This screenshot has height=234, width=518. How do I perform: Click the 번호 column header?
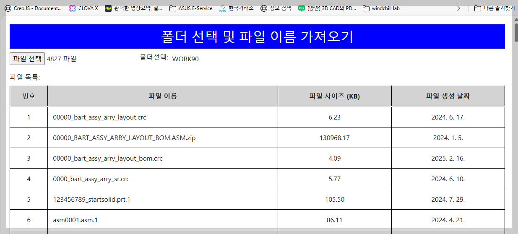(29, 96)
